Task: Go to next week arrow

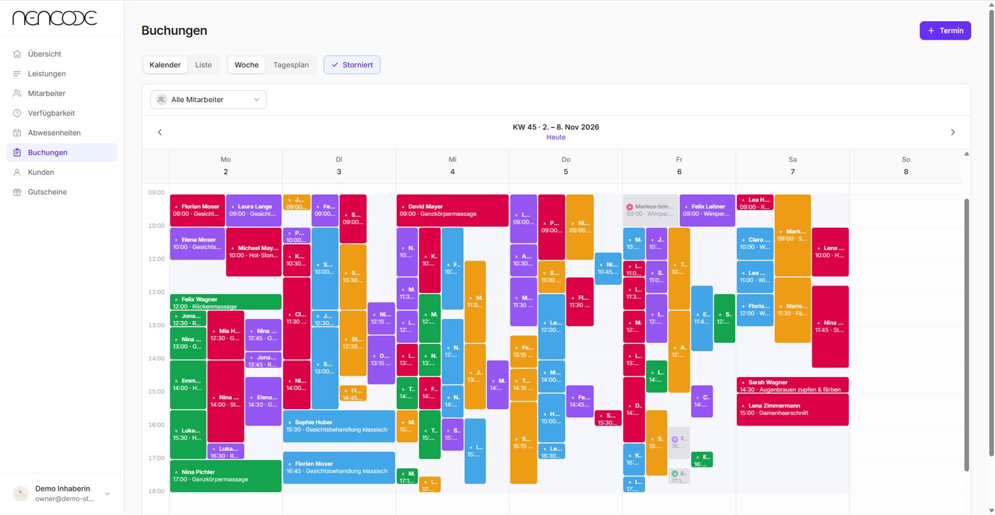Action: point(953,132)
